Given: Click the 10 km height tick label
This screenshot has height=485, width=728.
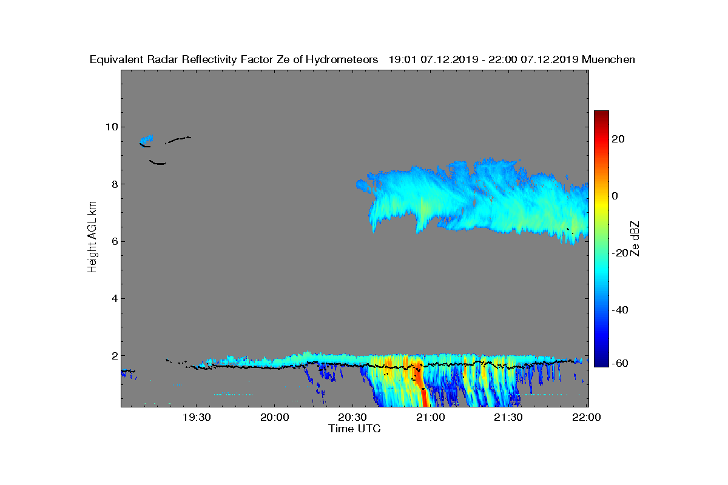Looking at the screenshot, I should point(111,127).
